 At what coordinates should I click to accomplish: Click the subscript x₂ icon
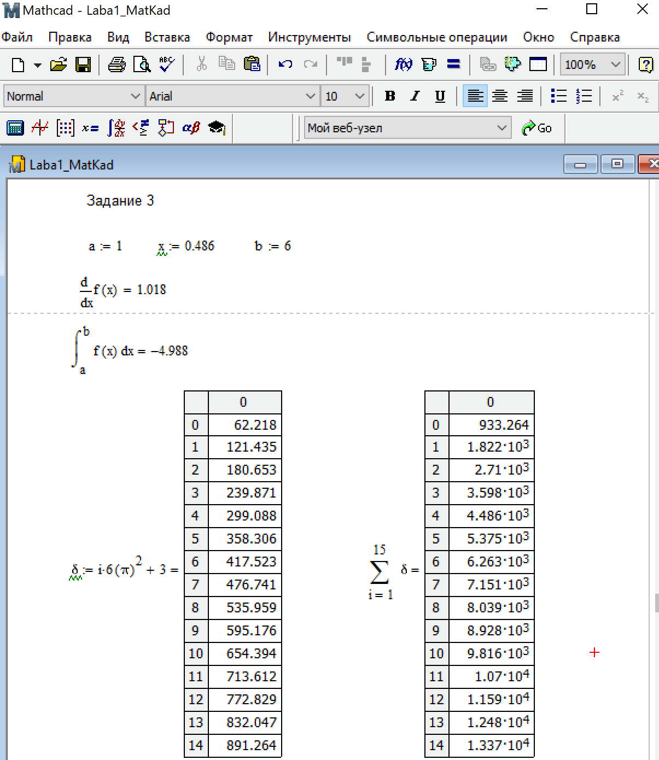click(x=643, y=96)
